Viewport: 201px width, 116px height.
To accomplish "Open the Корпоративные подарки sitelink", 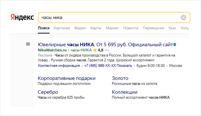I will coord(67,78).
